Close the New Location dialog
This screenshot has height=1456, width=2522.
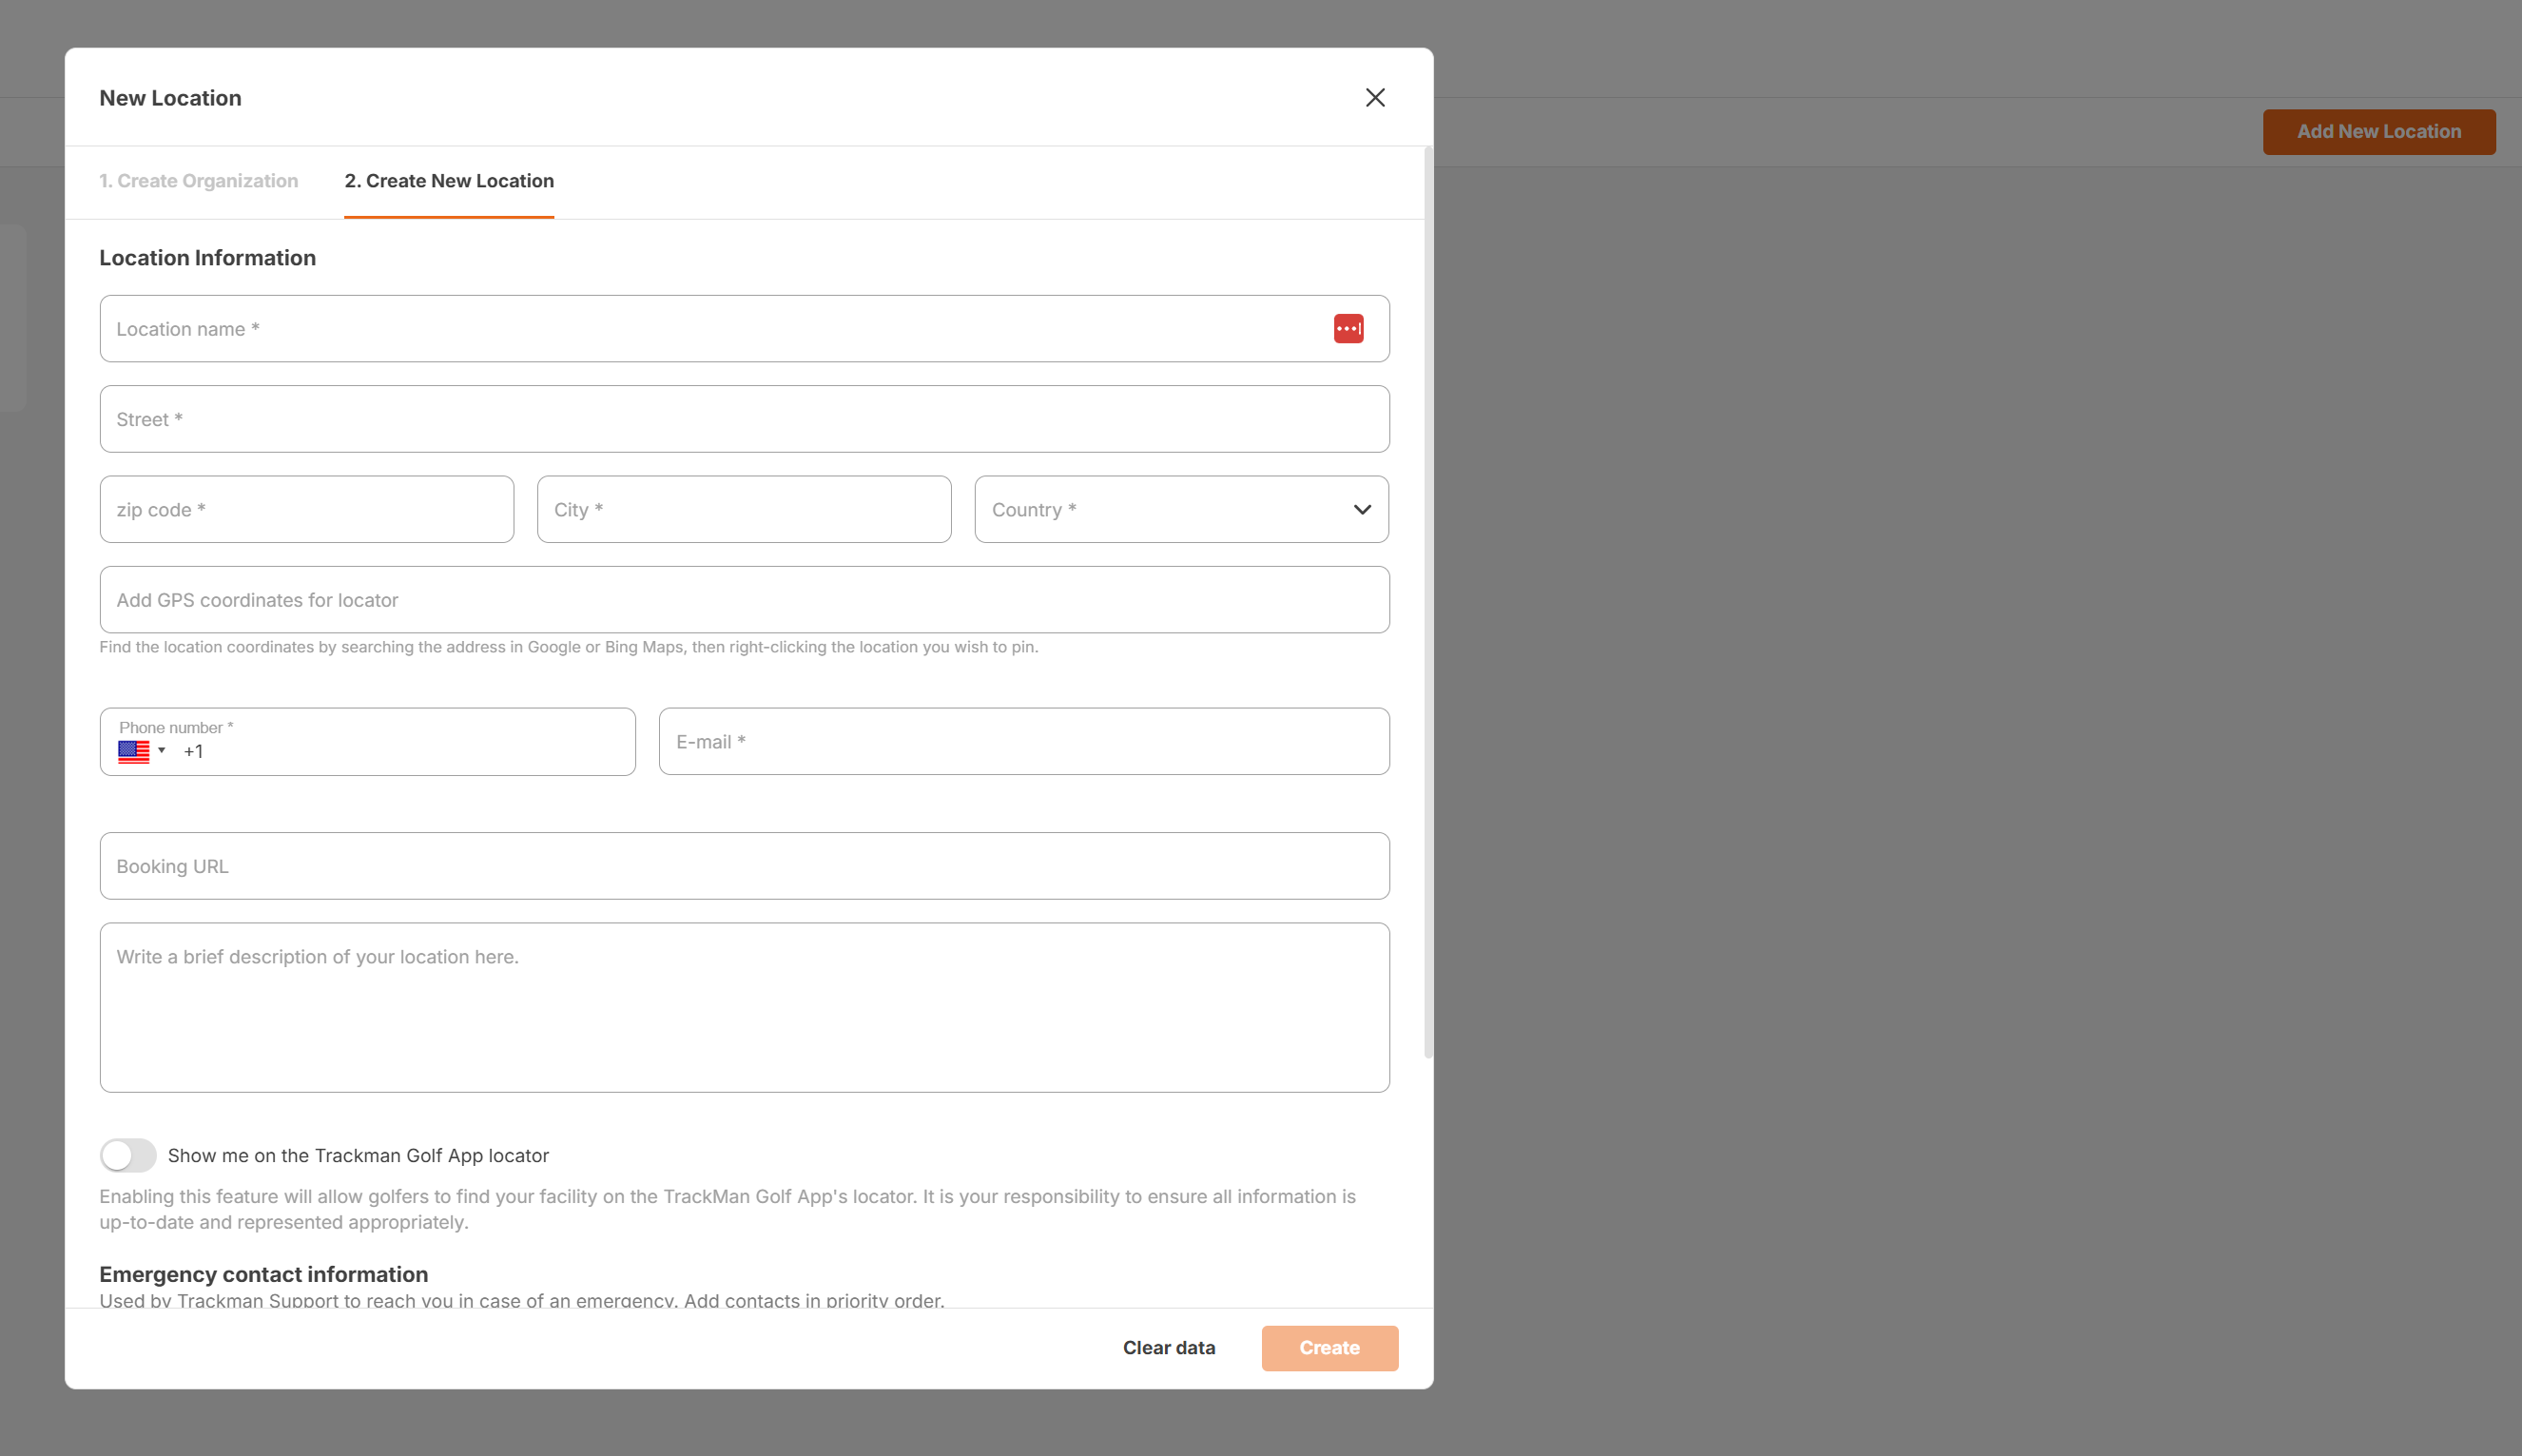1375,97
